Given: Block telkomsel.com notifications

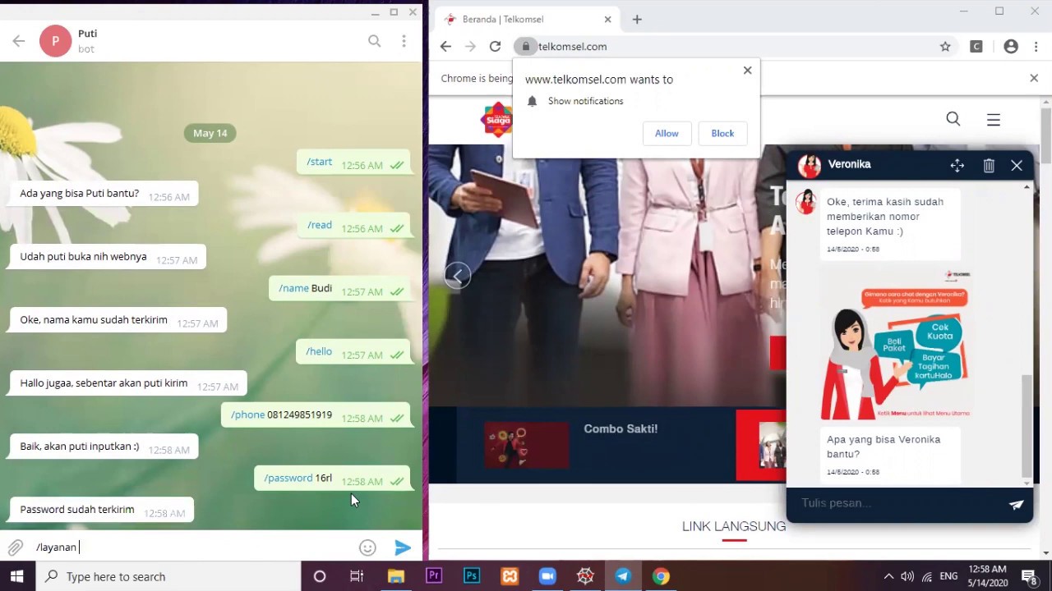Looking at the screenshot, I should pos(722,133).
